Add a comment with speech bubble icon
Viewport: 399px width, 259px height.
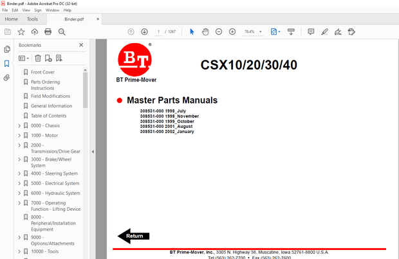311,31
